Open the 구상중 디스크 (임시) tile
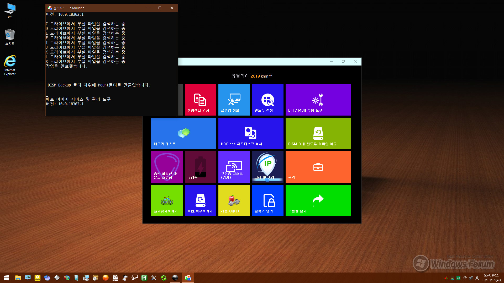Viewport: 504px width, 283px height. (x=234, y=167)
